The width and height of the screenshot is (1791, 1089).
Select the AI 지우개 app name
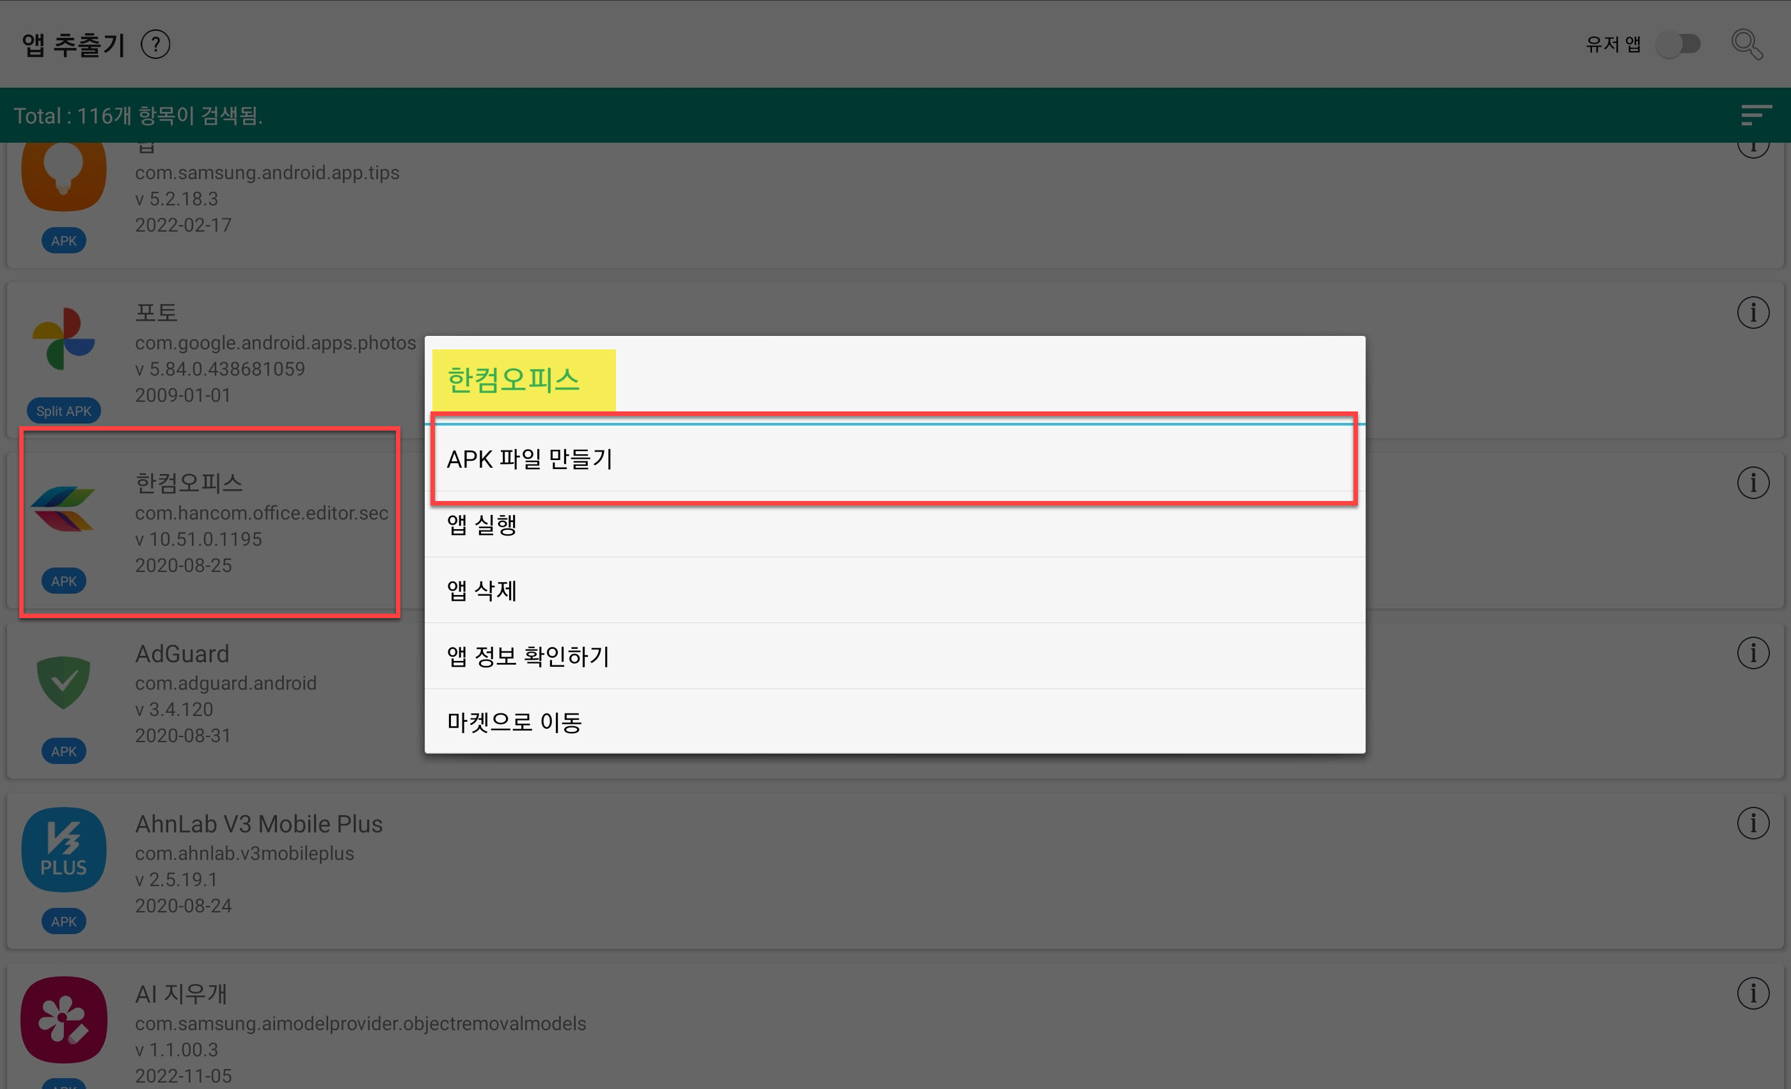pyautogui.click(x=181, y=993)
